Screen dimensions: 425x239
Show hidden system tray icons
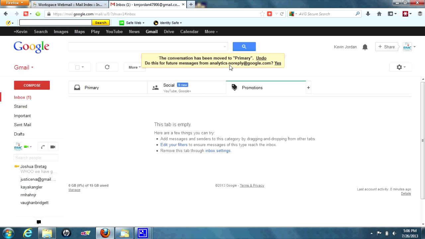372,233
